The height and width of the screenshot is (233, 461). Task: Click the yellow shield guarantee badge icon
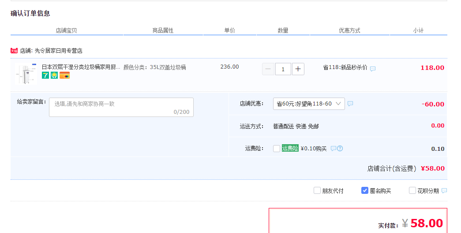tap(54, 75)
